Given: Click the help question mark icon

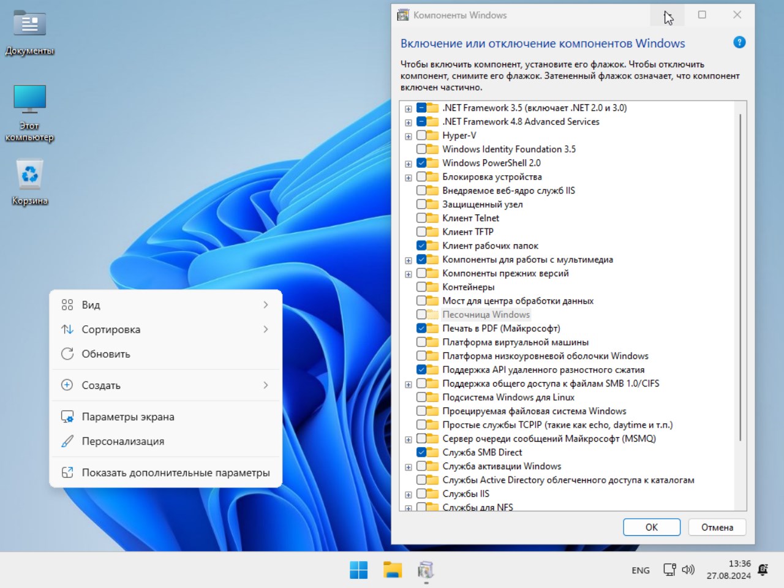Looking at the screenshot, I should (x=739, y=42).
